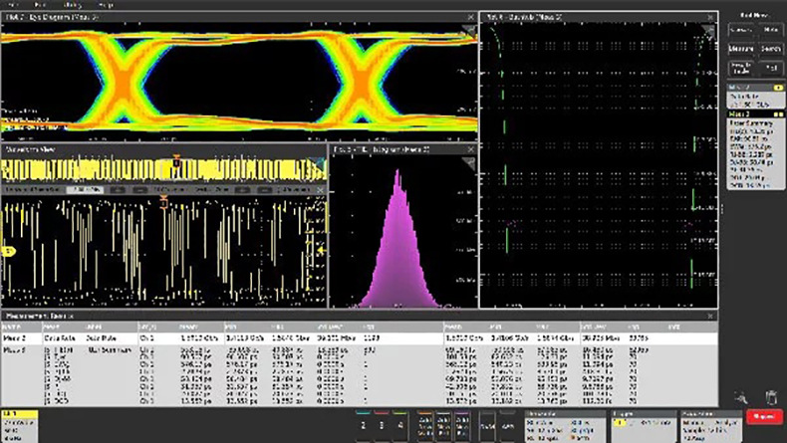Close the Eye Diagram plot view

pos(469,18)
